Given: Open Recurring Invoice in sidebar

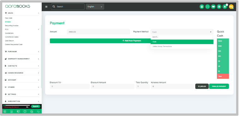Looking at the screenshot, I should pos(12,26).
